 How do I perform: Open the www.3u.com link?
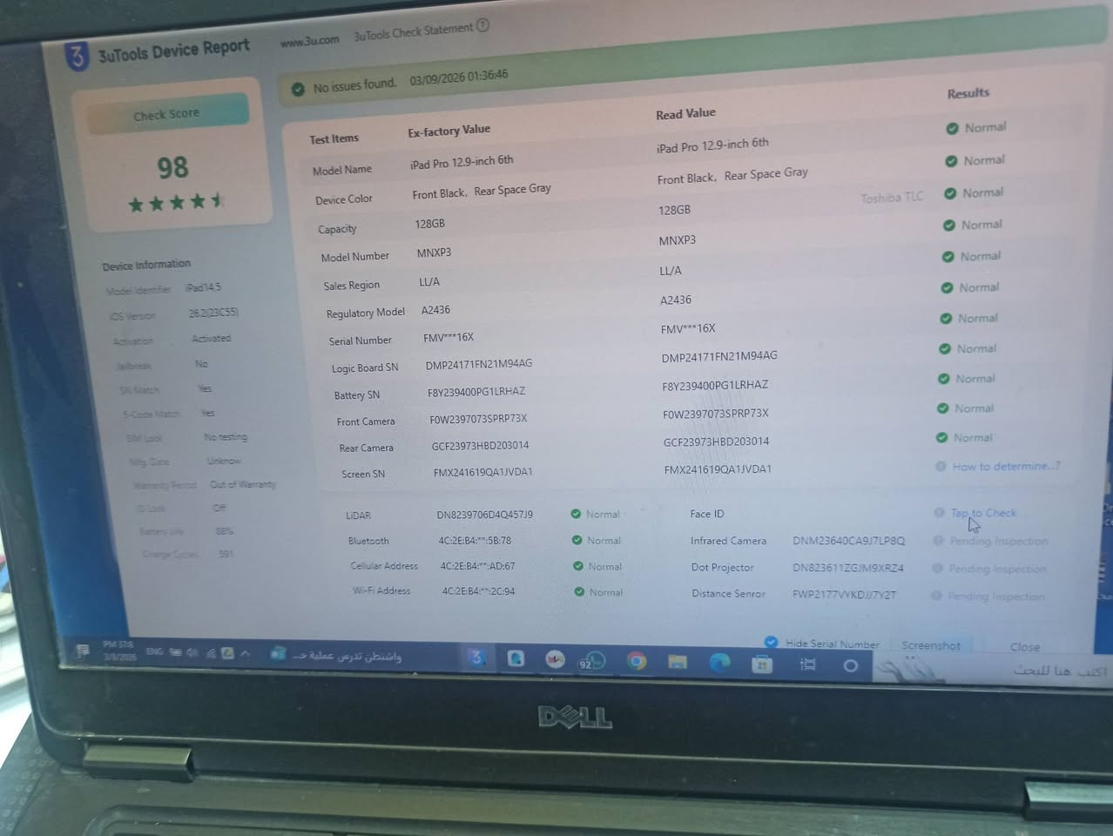click(309, 41)
